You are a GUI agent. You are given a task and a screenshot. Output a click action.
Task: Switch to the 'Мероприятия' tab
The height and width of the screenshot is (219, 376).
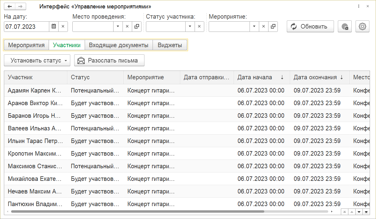coord(26,45)
